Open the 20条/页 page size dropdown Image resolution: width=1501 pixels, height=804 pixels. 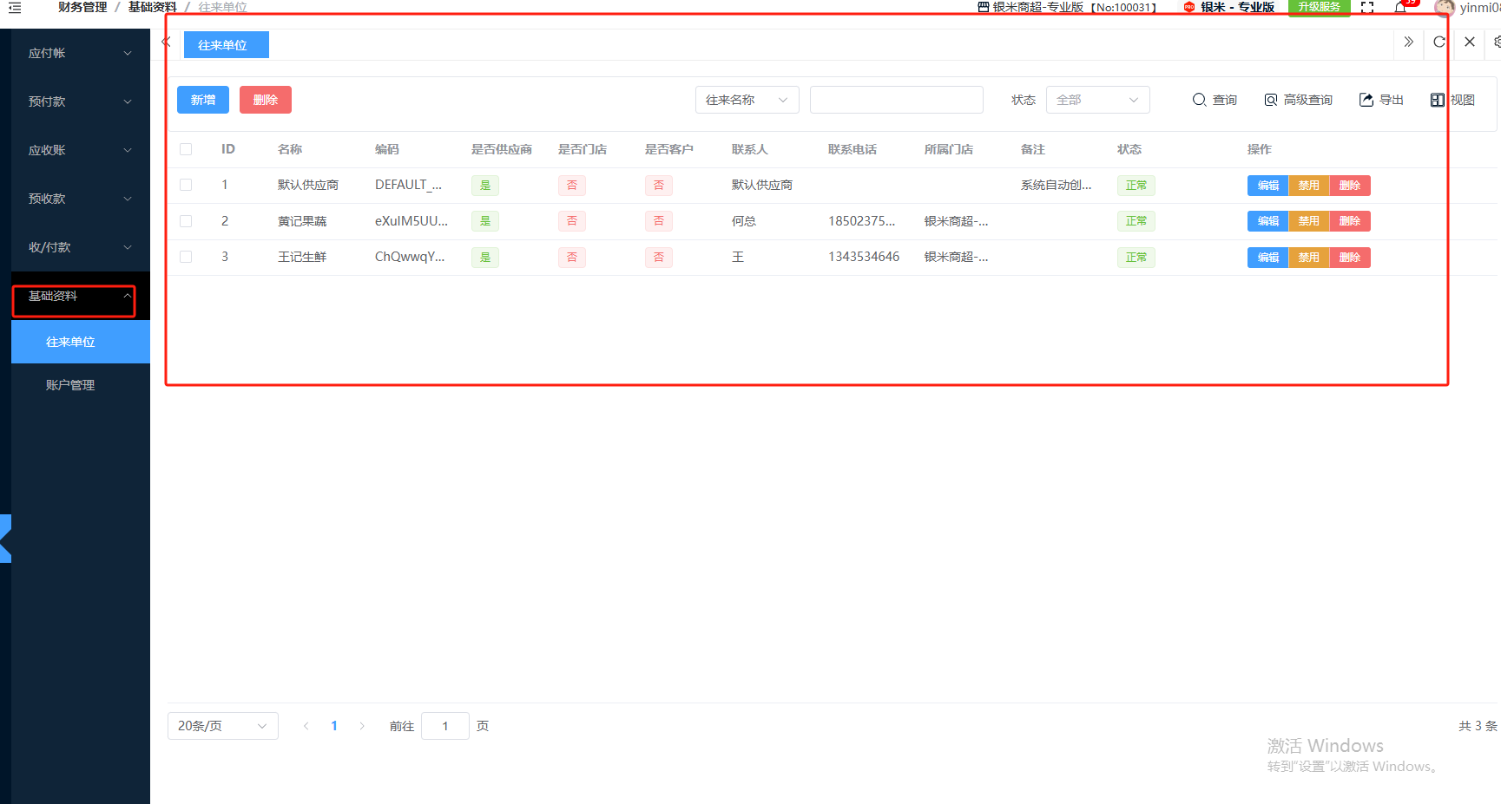tap(222, 726)
